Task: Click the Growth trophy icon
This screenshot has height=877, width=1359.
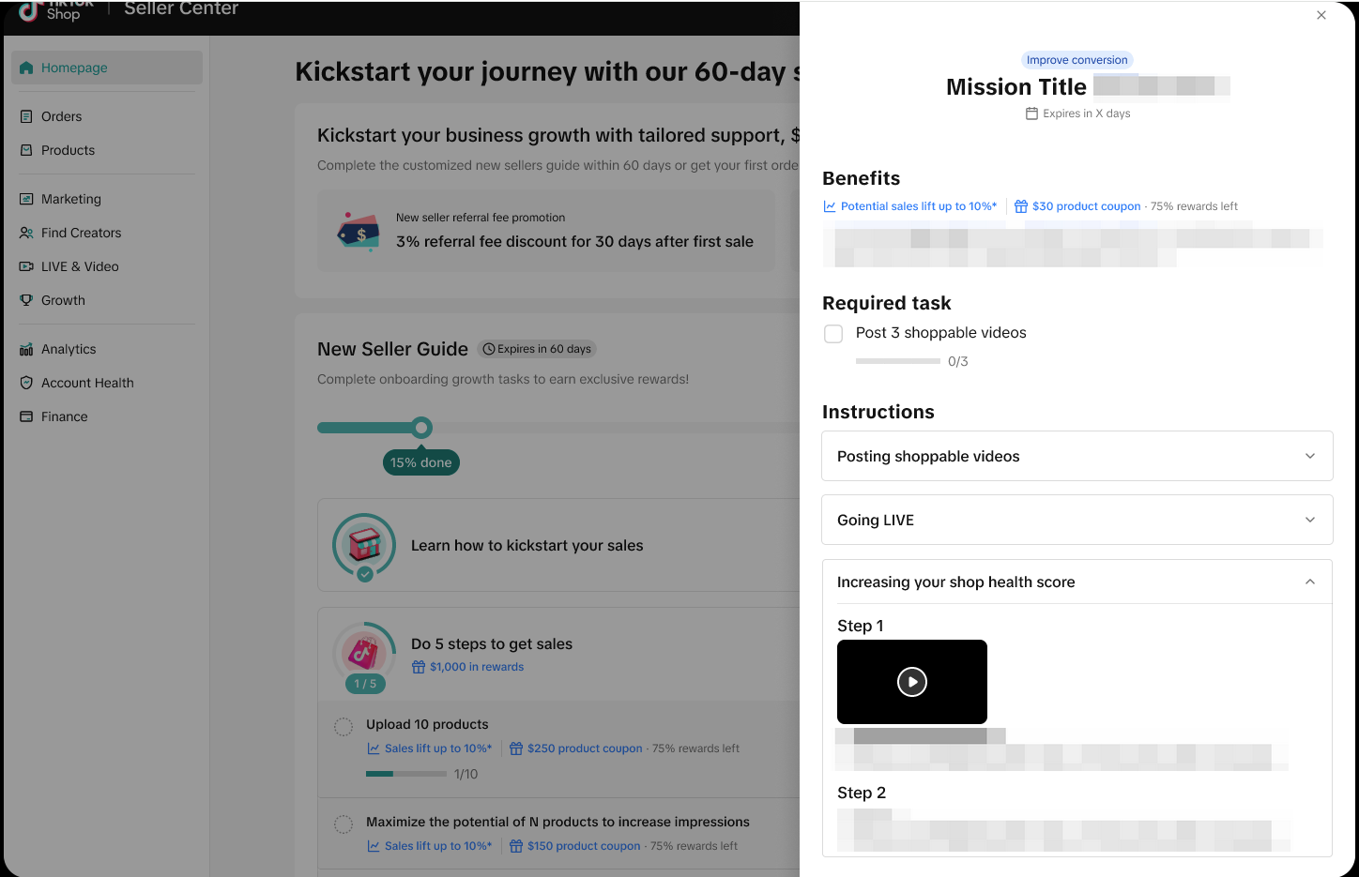Action: 26,300
